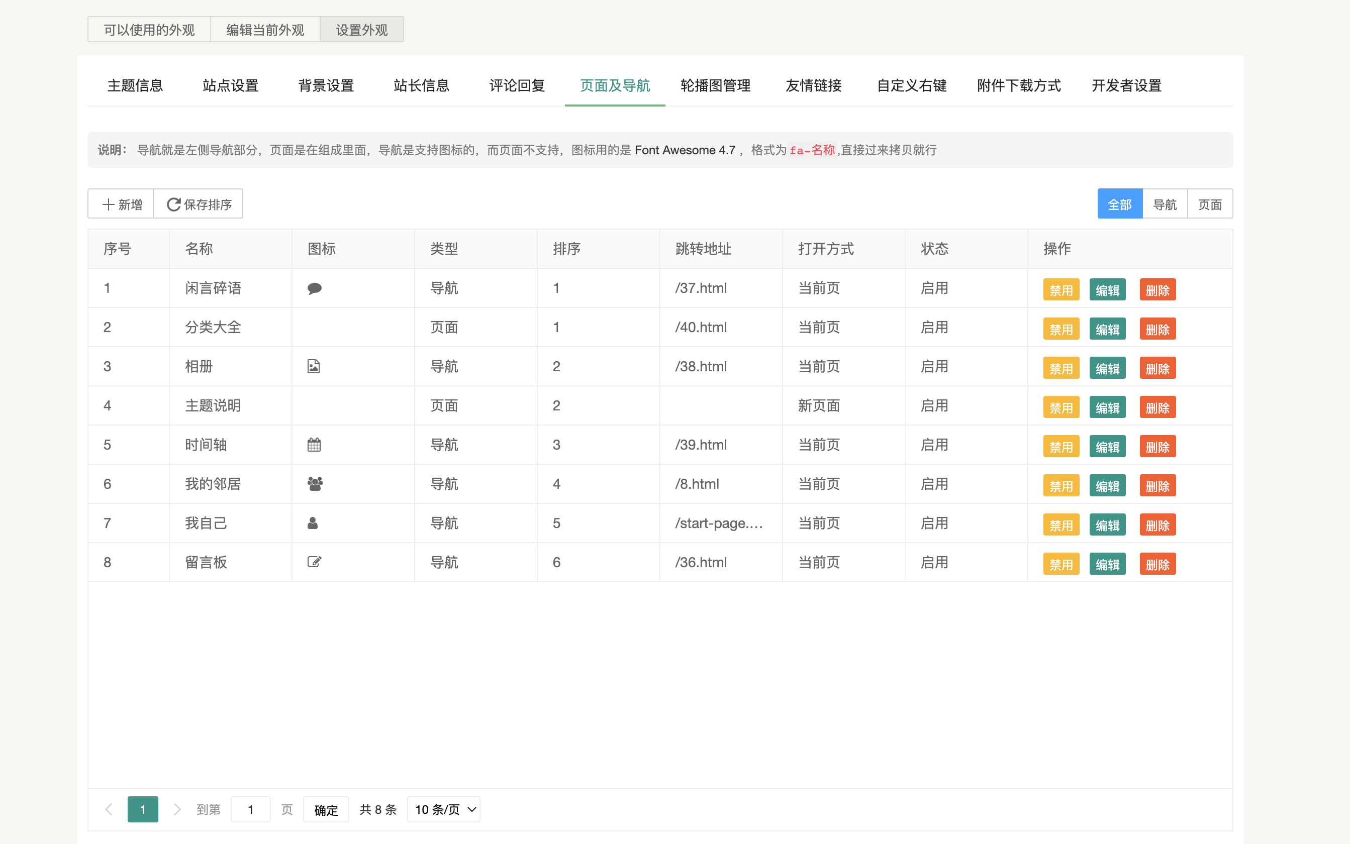The width and height of the screenshot is (1350, 844).
Task: Click the calendar icon for 时间轴
Action: pos(314,445)
